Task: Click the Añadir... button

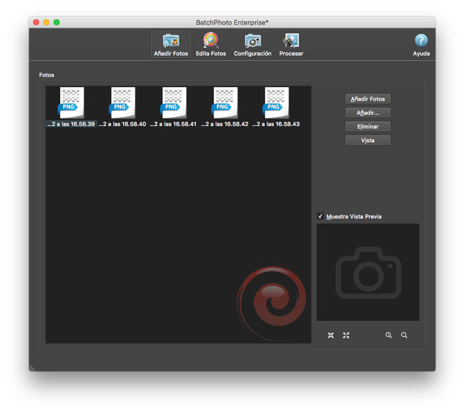Action: coord(368,113)
